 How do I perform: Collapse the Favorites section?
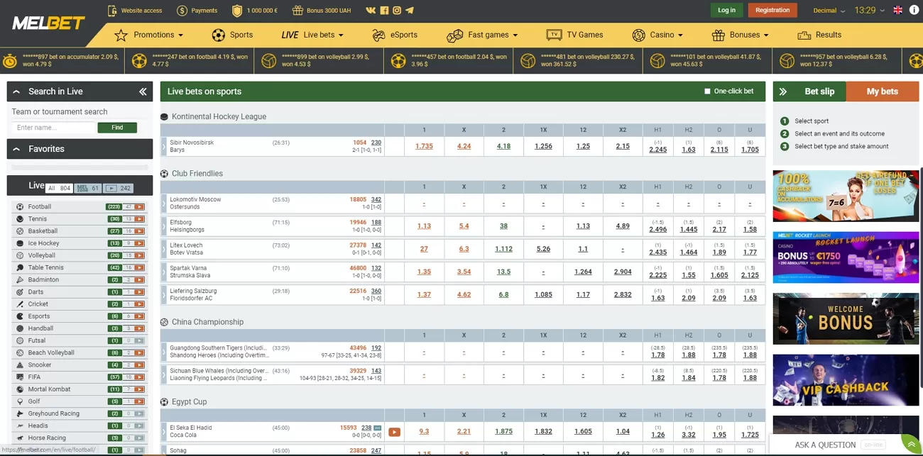coord(17,149)
